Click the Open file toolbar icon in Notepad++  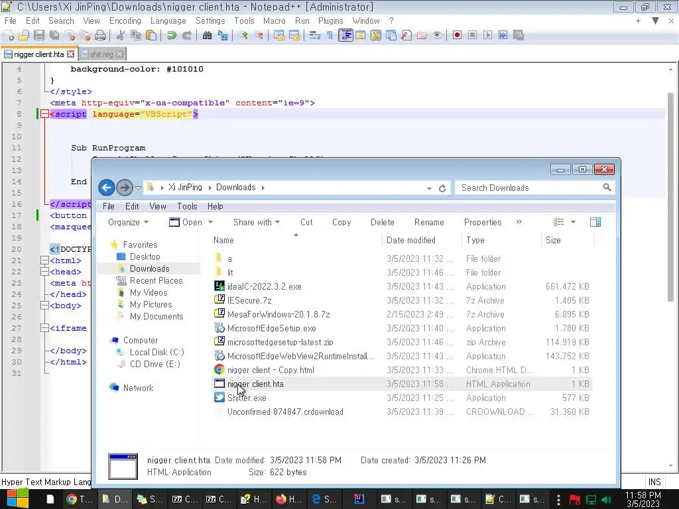point(24,36)
